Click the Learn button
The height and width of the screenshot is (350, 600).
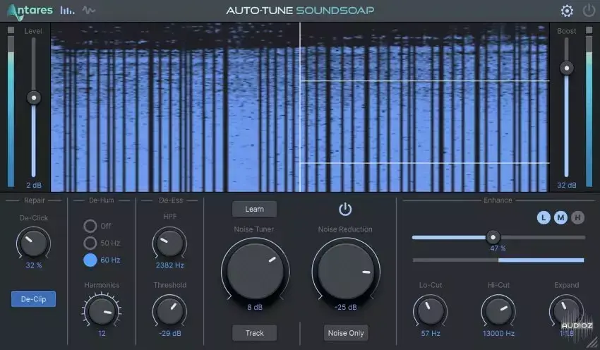coord(254,210)
